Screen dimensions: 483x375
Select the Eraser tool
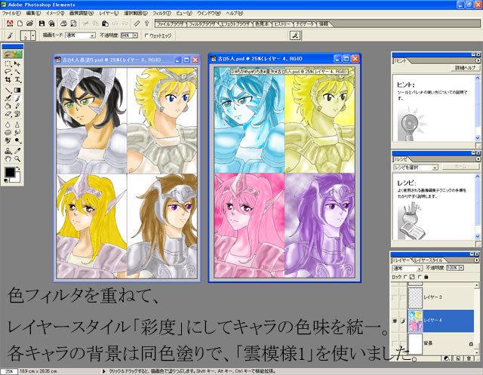click(x=8, y=114)
